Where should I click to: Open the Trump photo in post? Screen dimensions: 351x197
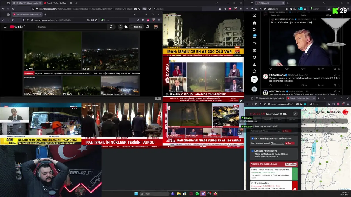tap(305, 45)
